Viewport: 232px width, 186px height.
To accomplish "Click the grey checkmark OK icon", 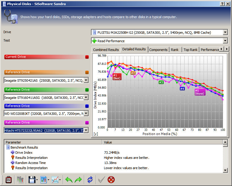I will (x=101, y=180).
